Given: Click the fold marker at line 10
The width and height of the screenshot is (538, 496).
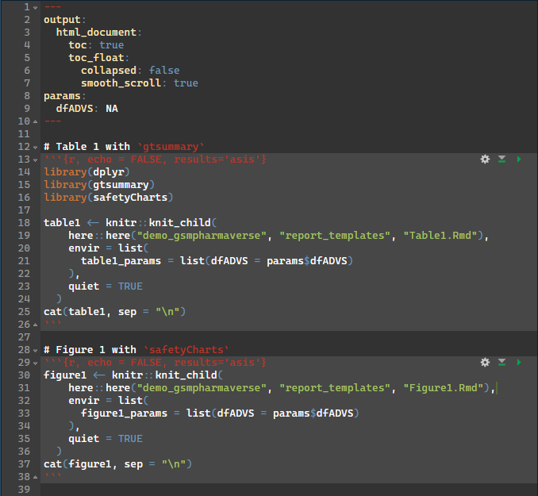Looking at the screenshot, I should pyautogui.click(x=35, y=121).
